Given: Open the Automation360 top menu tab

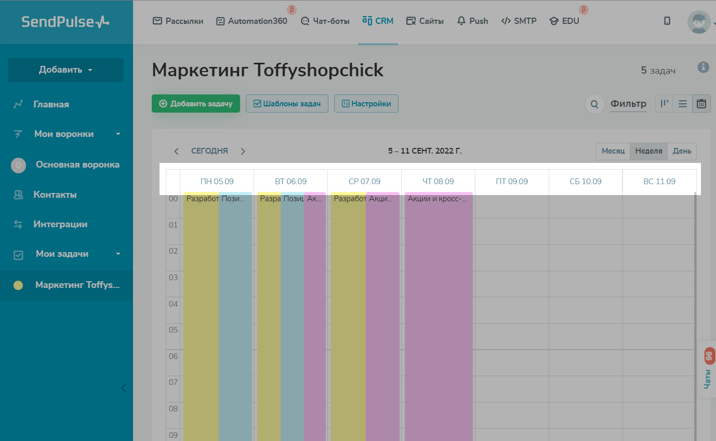Looking at the screenshot, I should click(251, 21).
